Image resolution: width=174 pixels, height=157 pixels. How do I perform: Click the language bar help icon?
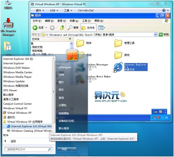(160, 112)
